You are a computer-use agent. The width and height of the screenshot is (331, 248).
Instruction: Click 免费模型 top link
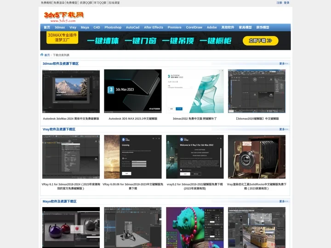coord(72,3)
